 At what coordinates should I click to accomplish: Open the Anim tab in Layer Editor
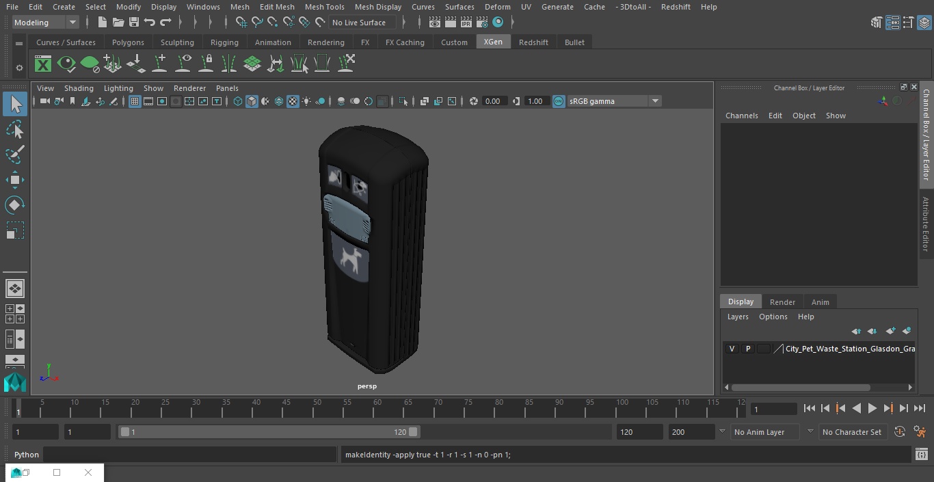tap(820, 302)
